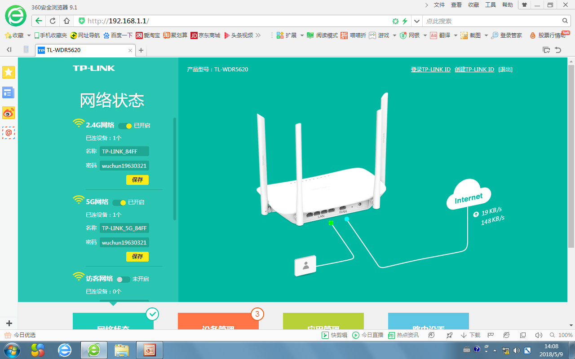Image resolution: width=575 pixels, height=359 pixels.
Task: Expand the 游戏 games dropdown
Action: point(394,35)
